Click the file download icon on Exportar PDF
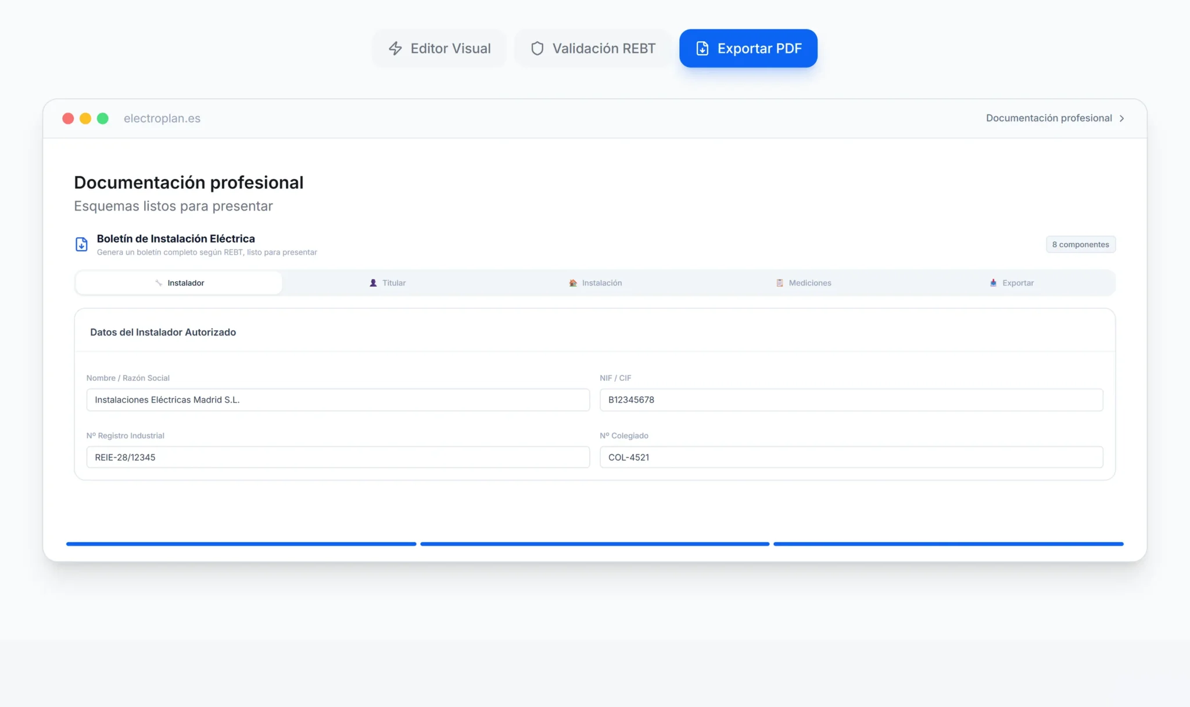 (x=702, y=48)
